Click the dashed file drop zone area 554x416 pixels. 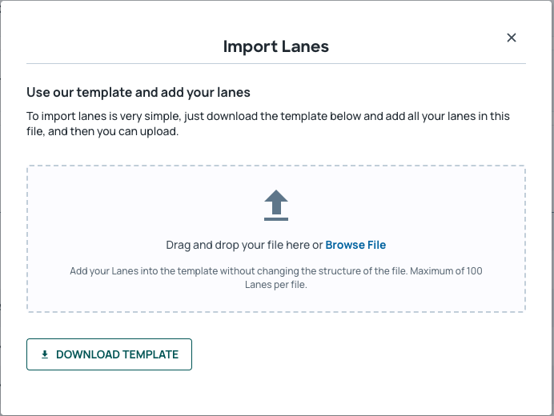tap(276, 238)
